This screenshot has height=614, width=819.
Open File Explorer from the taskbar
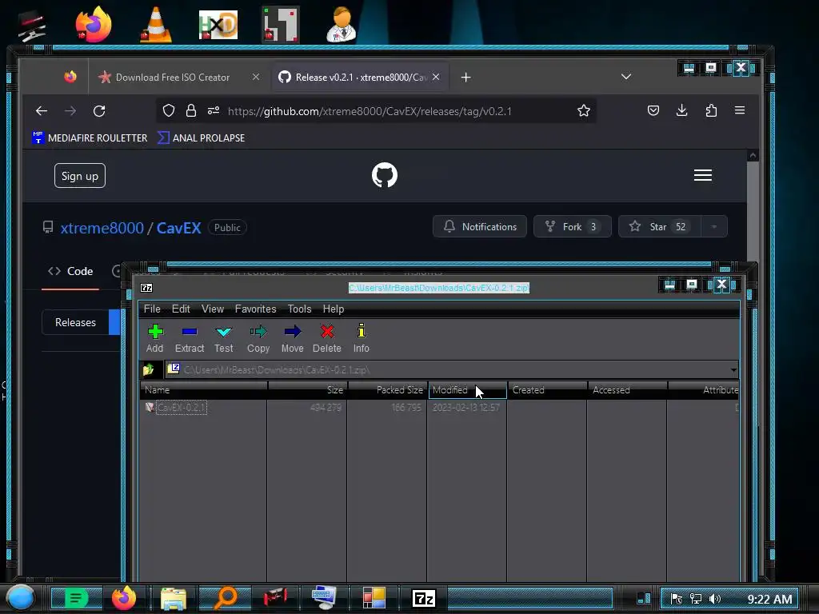174,598
